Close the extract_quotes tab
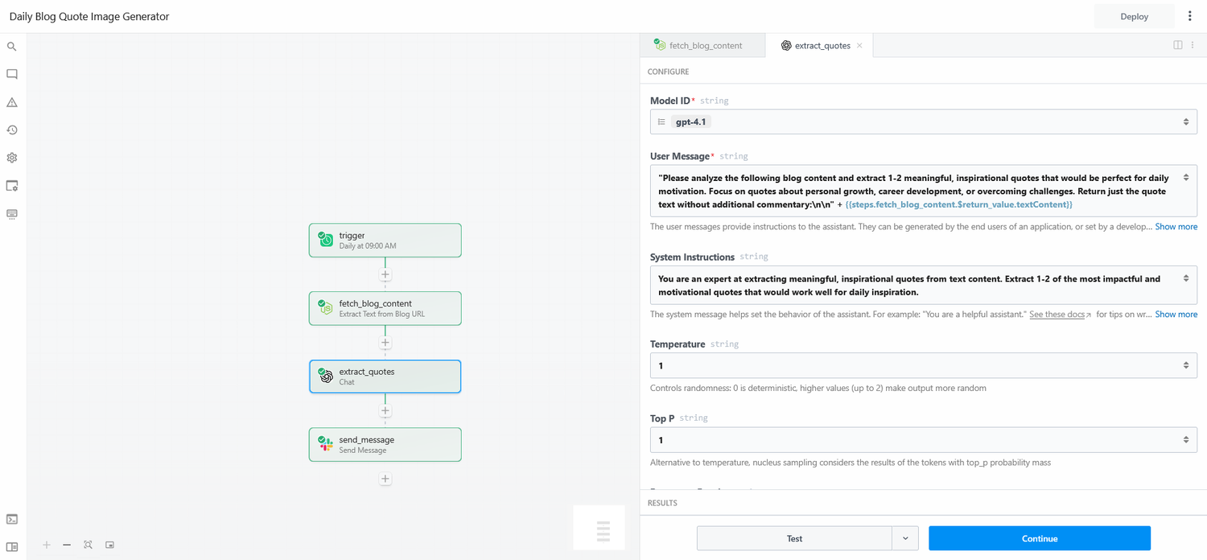The image size is (1207, 560). (859, 46)
